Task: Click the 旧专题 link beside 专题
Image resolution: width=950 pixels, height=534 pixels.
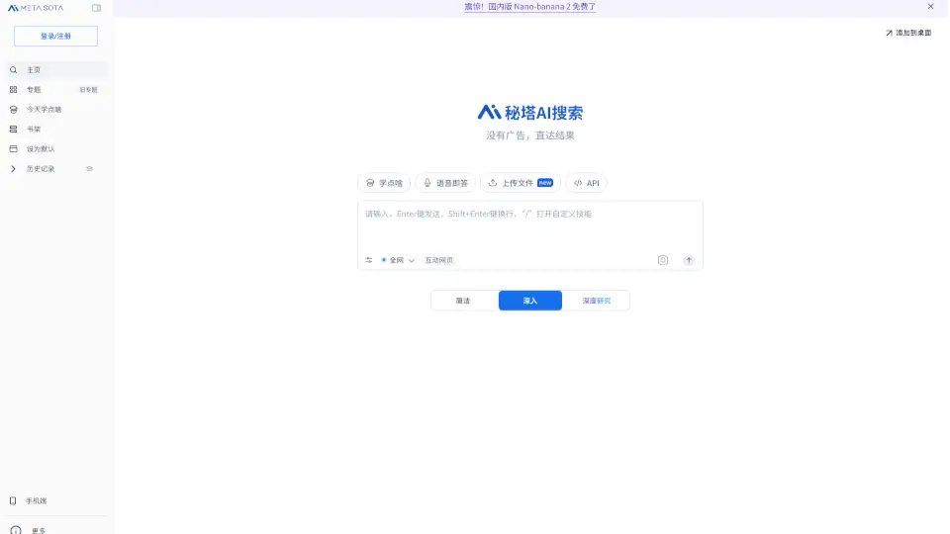Action: click(x=88, y=90)
